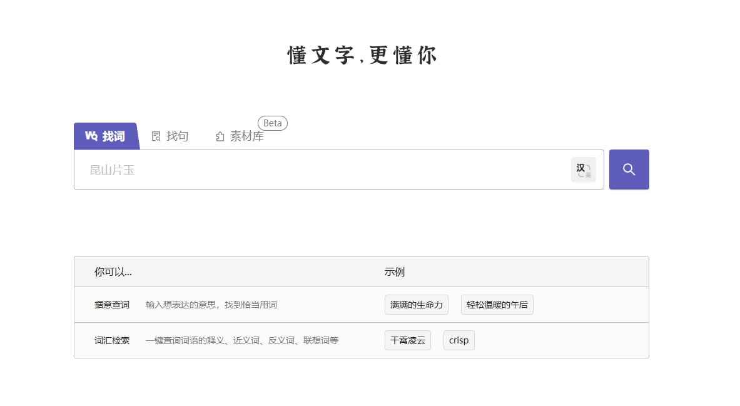740x406 pixels.
Task: Choose the 干霄凌云 example
Action: (x=407, y=341)
